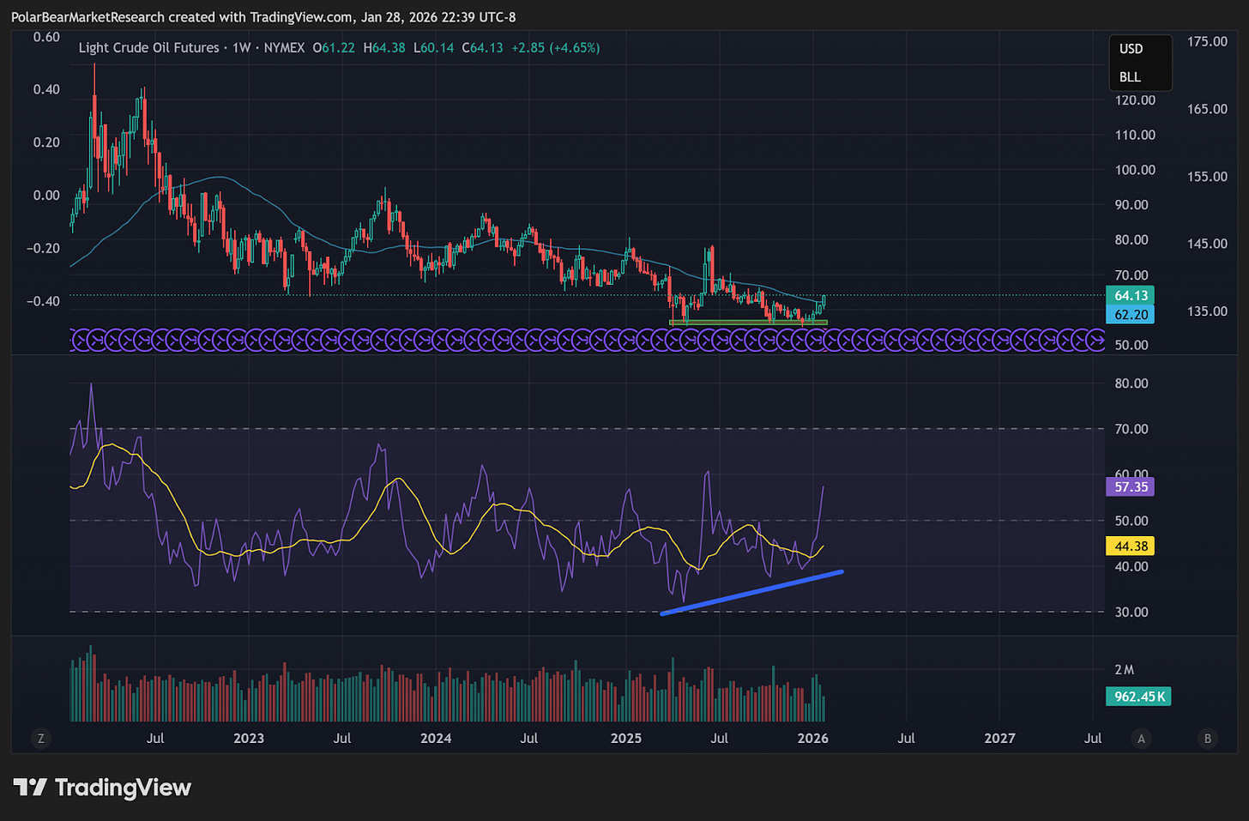Click the NYMEX exchange label
This screenshot has width=1249, height=821.
(x=284, y=48)
